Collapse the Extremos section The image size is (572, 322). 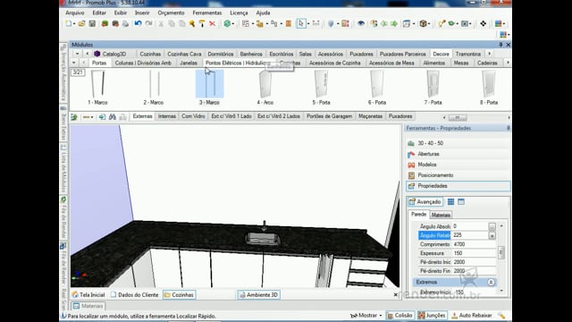[491, 283]
